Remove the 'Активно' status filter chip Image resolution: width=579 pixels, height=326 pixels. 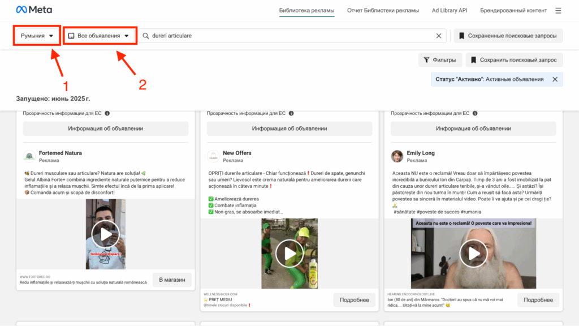pyautogui.click(x=555, y=79)
